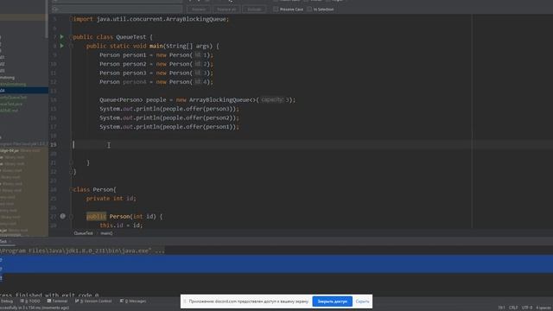Click the gutter marker beside Person constructor

point(62,216)
